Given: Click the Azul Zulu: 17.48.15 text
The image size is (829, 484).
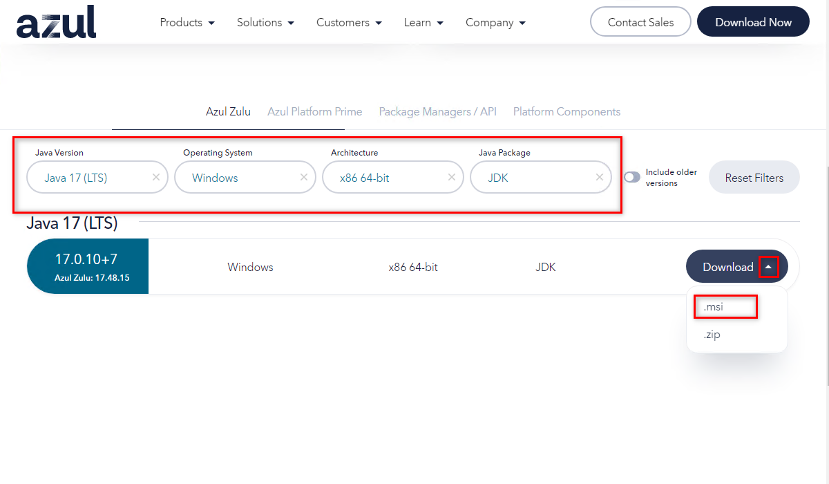Looking at the screenshot, I should tap(92, 278).
